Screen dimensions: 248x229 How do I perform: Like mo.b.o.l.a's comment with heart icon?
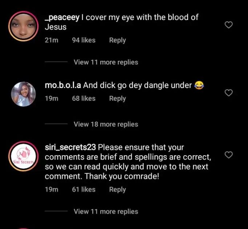coord(228,93)
